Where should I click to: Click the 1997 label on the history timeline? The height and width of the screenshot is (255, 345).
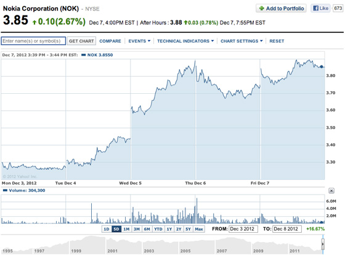click(39, 251)
